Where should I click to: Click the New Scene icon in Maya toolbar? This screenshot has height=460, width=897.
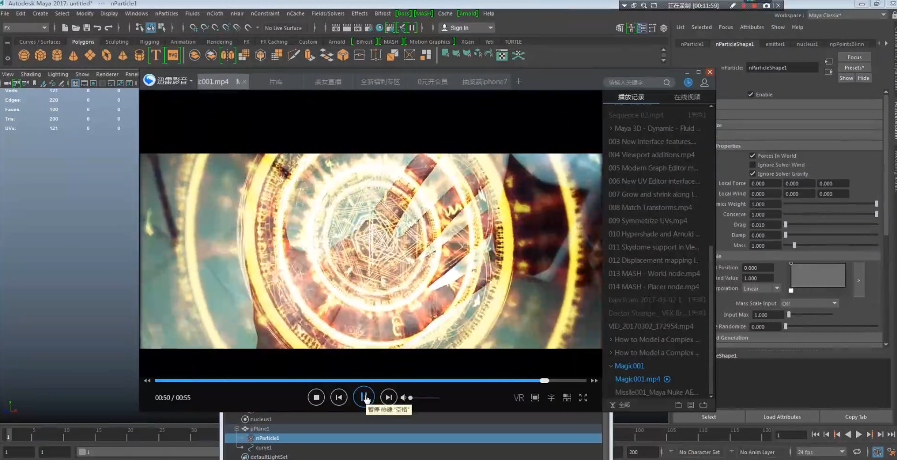65,27
